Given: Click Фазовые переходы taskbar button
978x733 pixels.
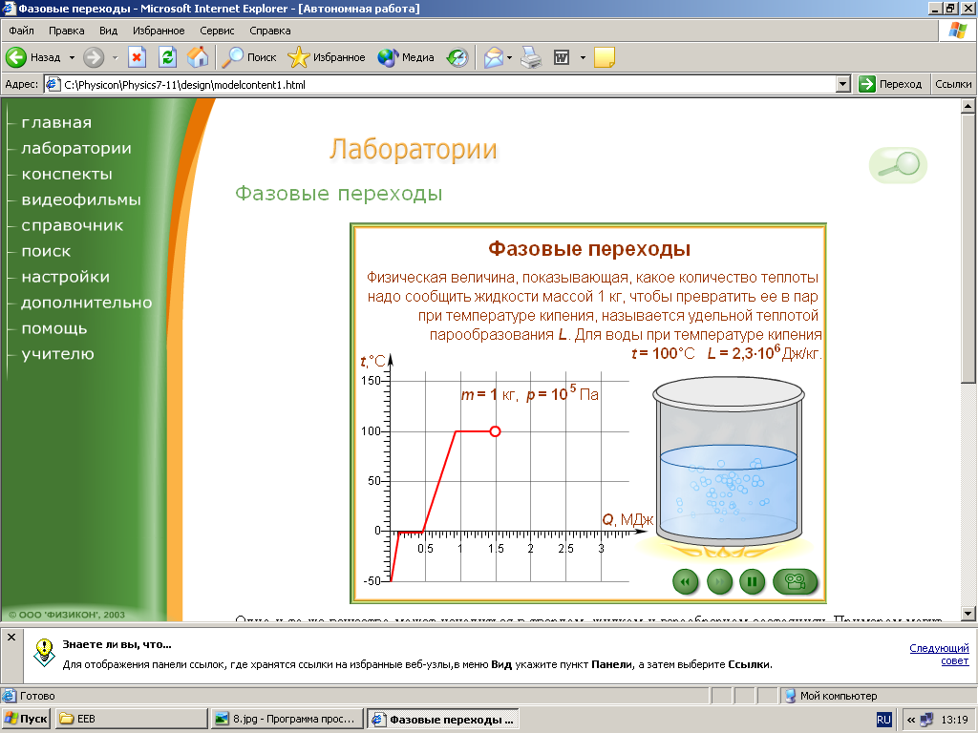Looking at the screenshot, I should 443,719.
